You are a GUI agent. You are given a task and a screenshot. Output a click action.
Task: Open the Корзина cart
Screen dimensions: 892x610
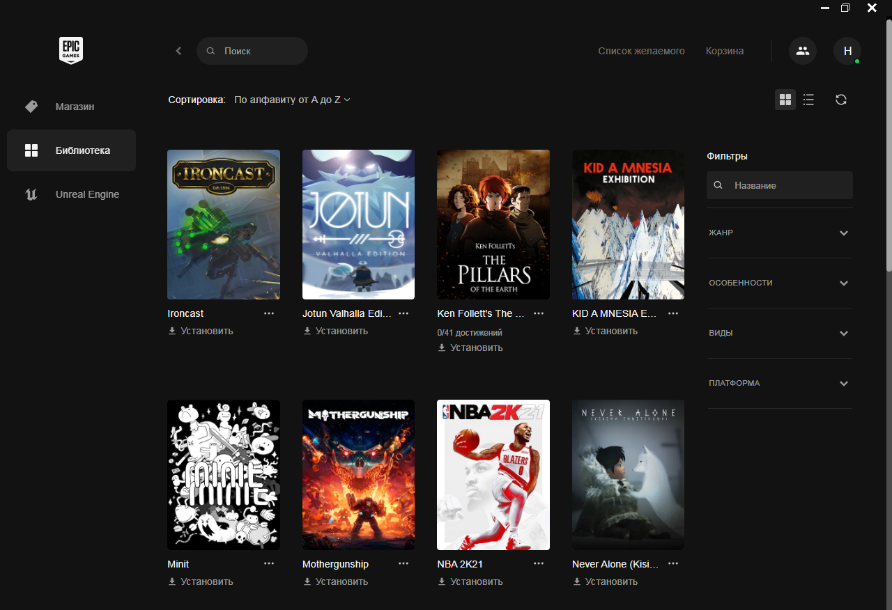click(725, 51)
